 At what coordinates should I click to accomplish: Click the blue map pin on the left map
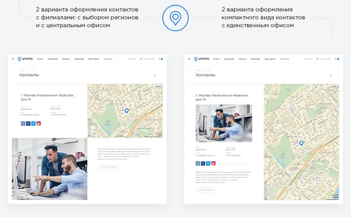click(x=126, y=111)
